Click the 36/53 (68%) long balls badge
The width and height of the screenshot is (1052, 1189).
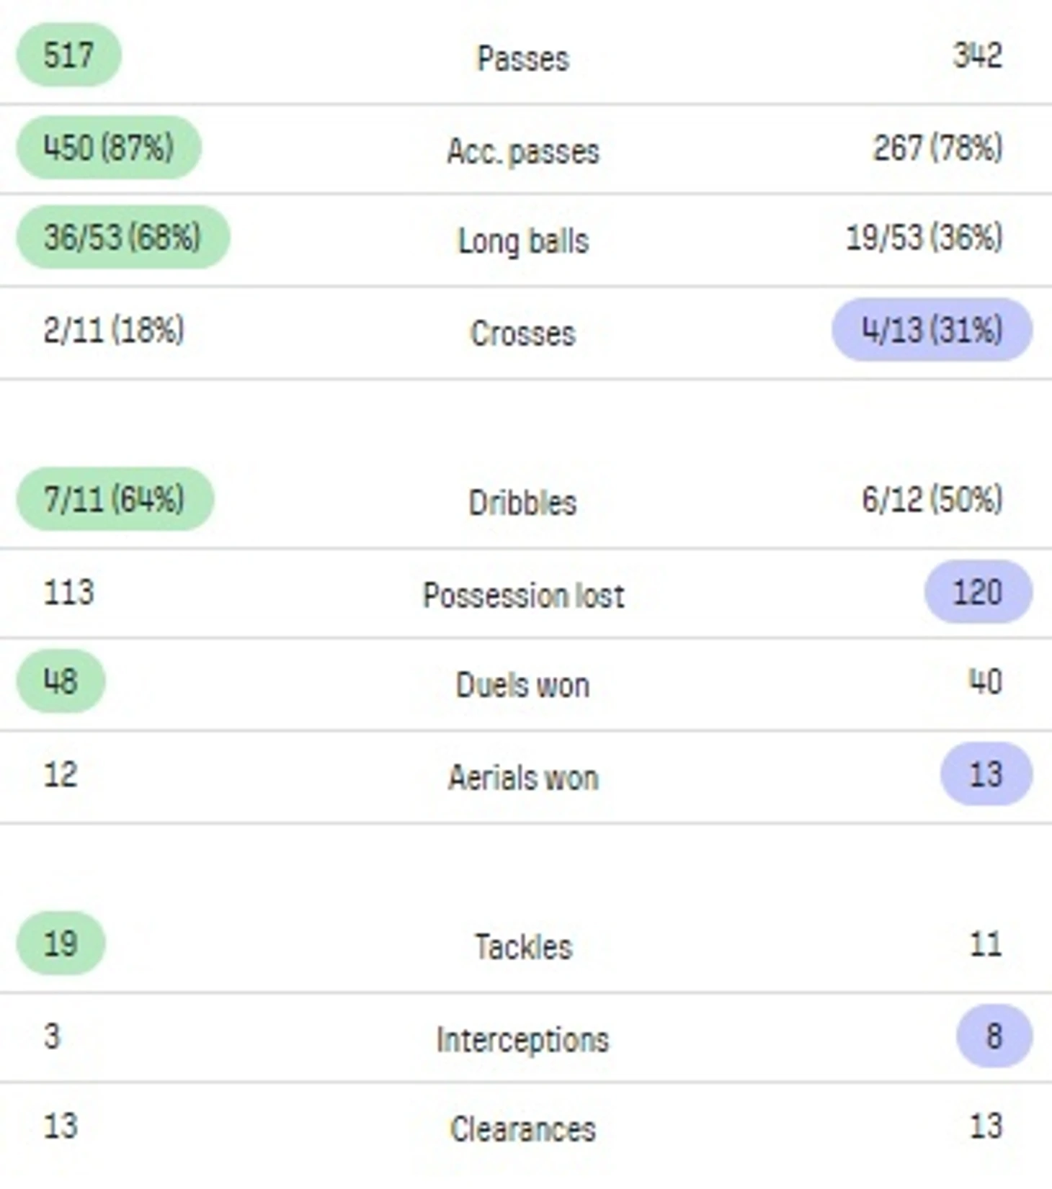coord(122,237)
